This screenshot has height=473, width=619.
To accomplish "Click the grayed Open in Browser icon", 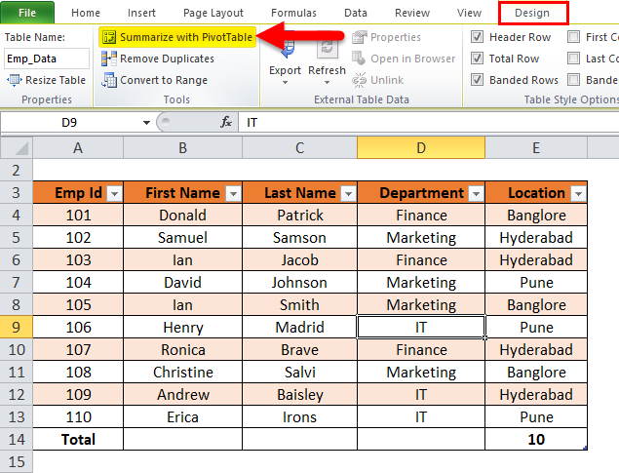I will click(x=358, y=59).
